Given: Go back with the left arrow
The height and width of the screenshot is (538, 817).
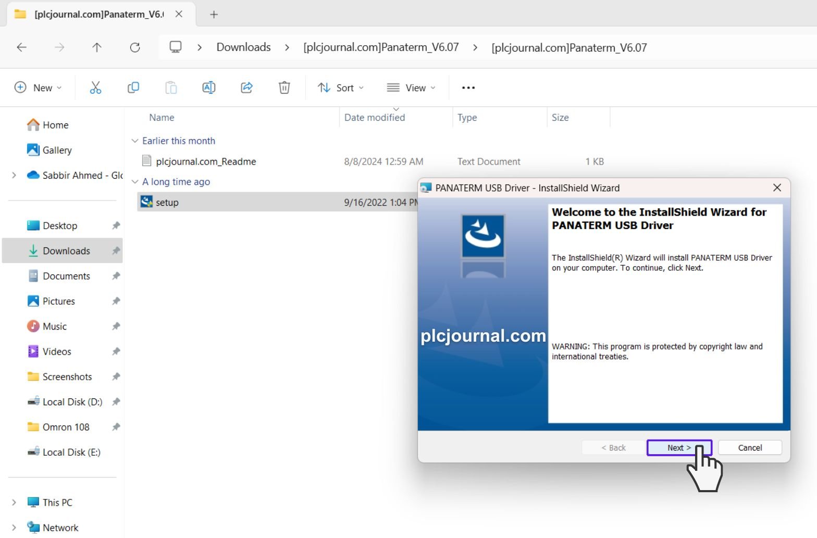Looking at the screenshot, I should pos(21,47).
